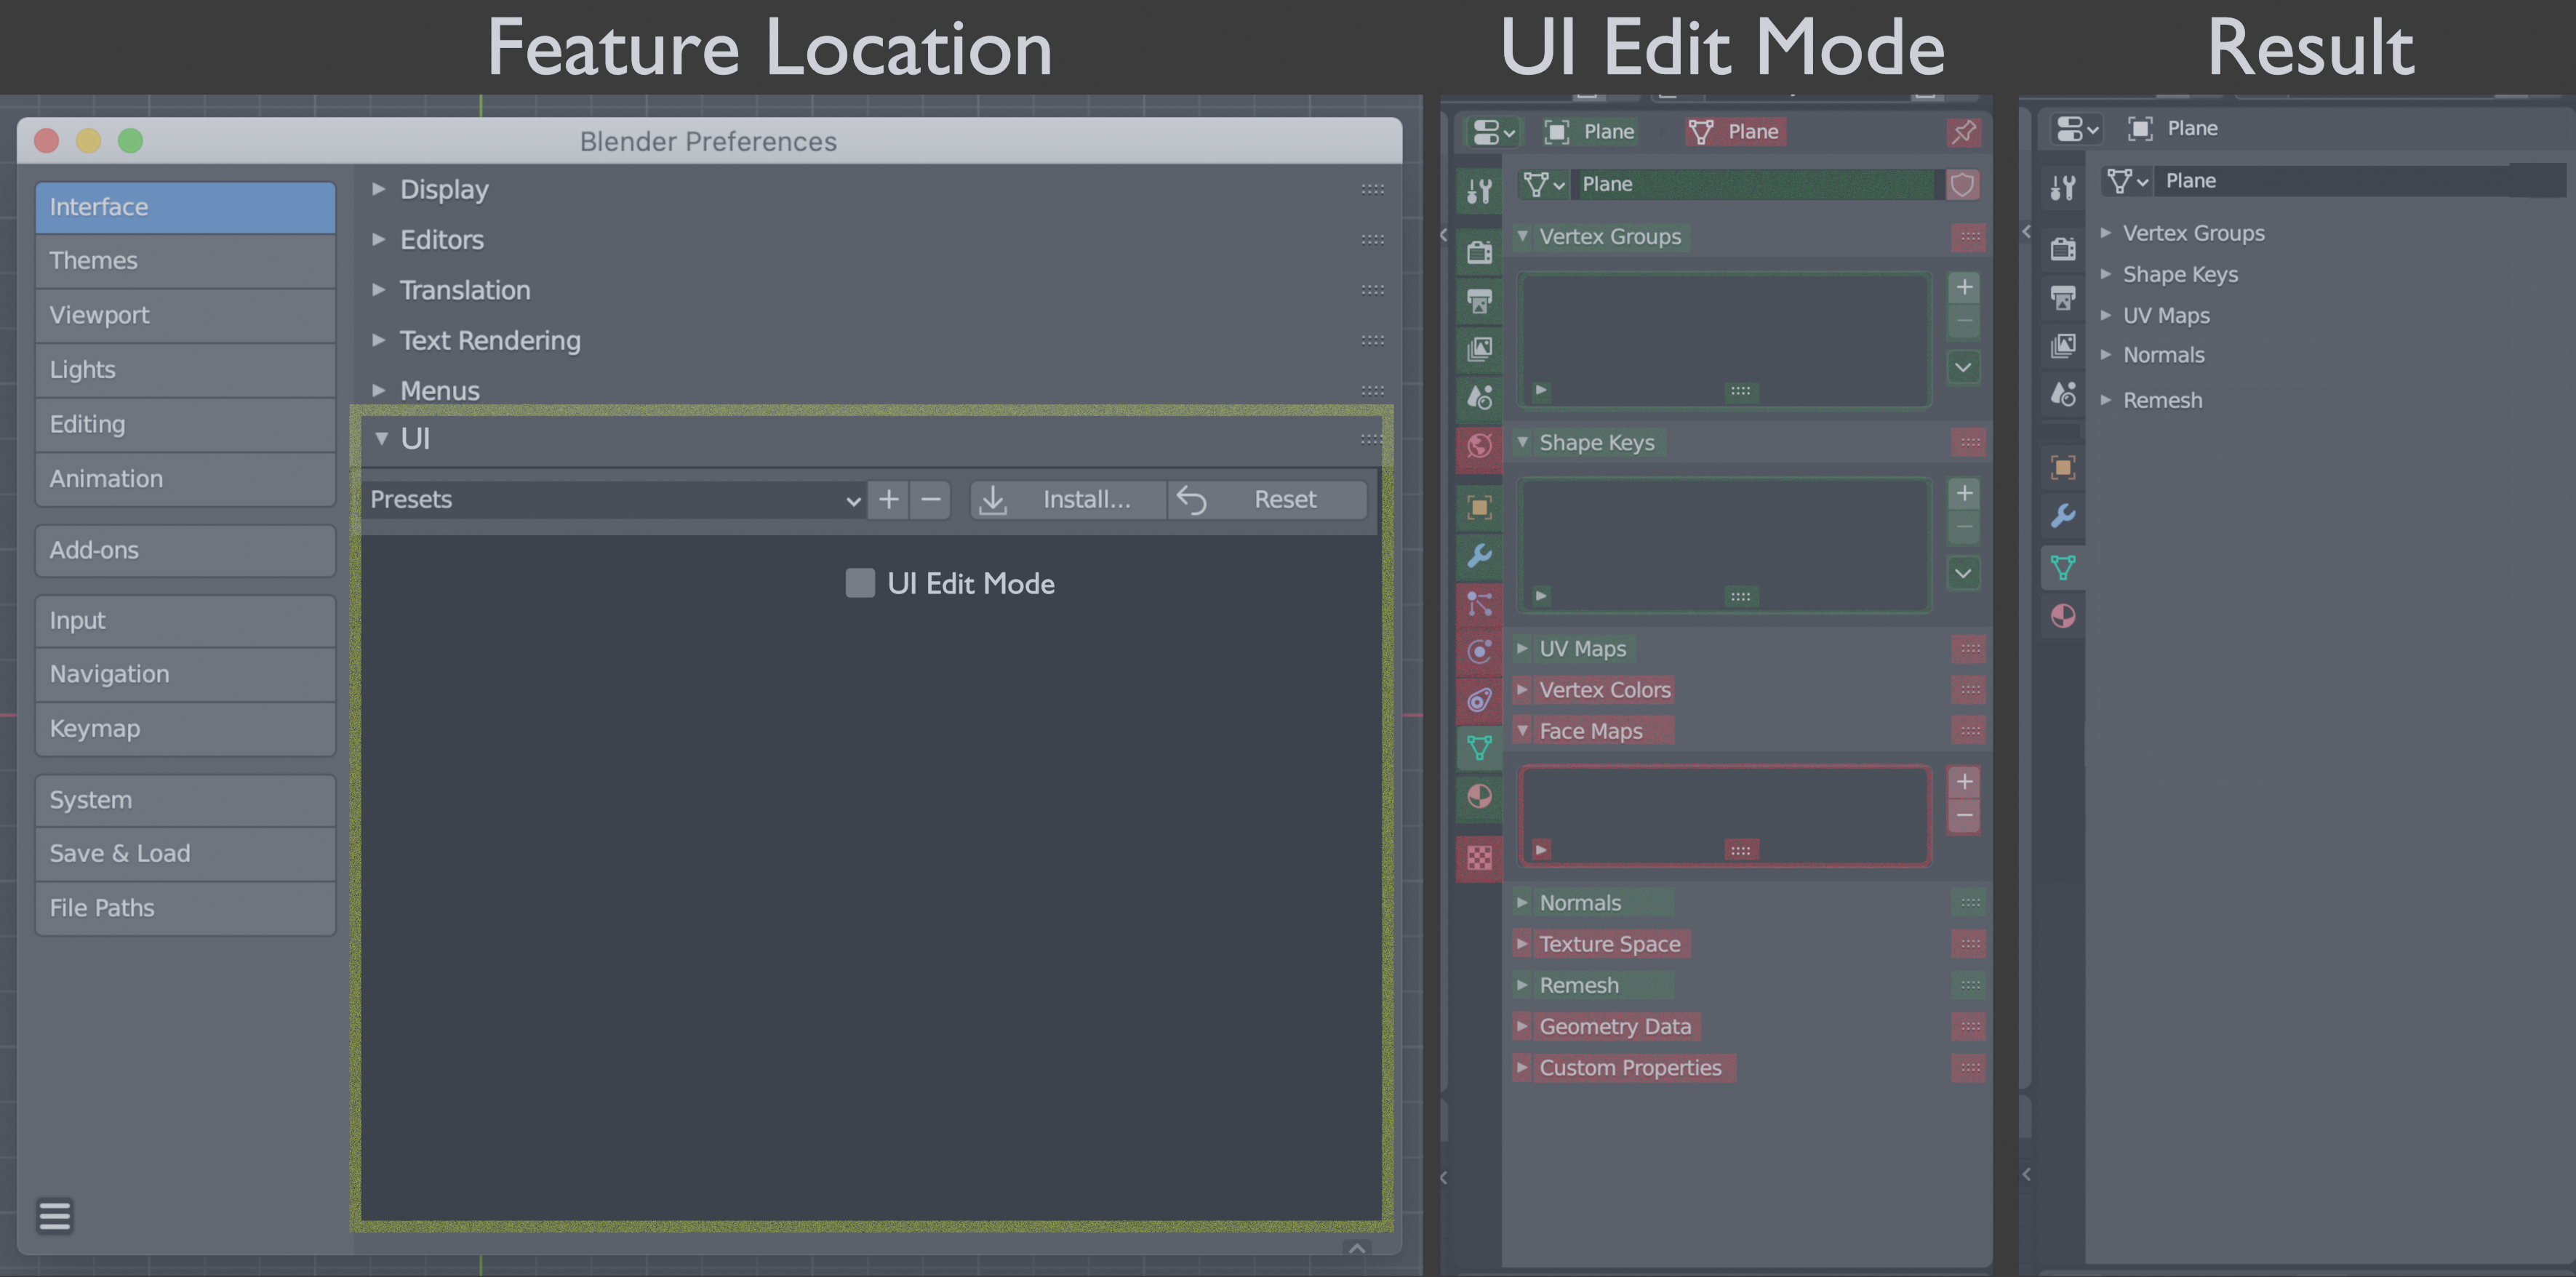Viewport: 2576px width, 1277px height.
Task: Add a face map with plus button
Action: (x=1964, y=782)
